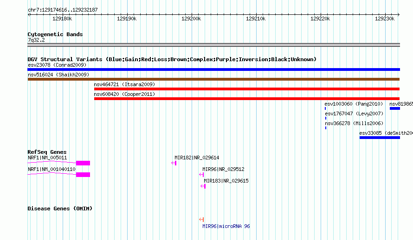Screen dimensions: 413x240
Task: Open the blue MIR96|microRNA 96 OMIM link
Action: (x=226, y=226)
